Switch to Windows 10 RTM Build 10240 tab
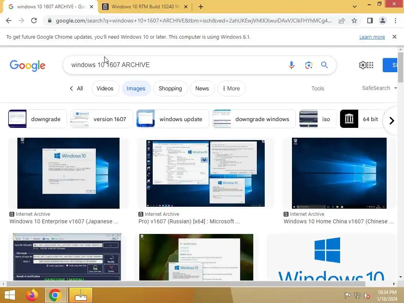404x303 pixels. click(144, 7)
